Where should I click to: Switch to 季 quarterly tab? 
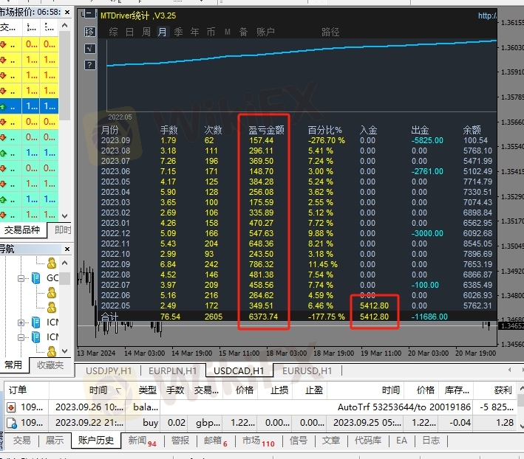pyautogui.click(x=178, y=32)
